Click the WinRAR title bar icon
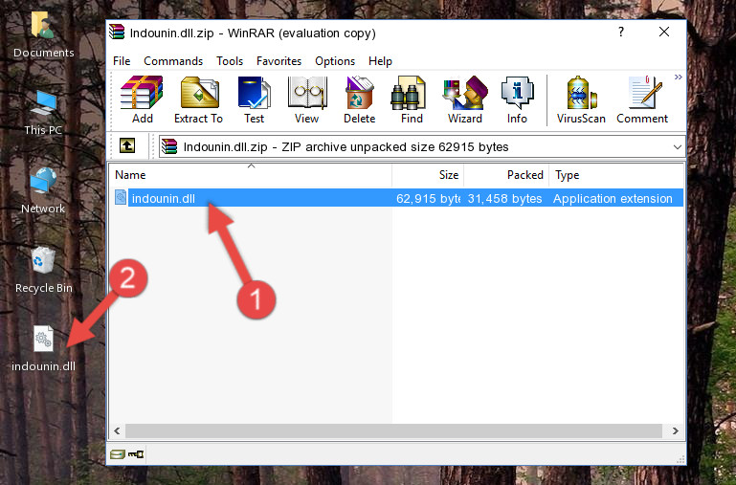This screenshot has height=485, width=736. tap(117, 33)
